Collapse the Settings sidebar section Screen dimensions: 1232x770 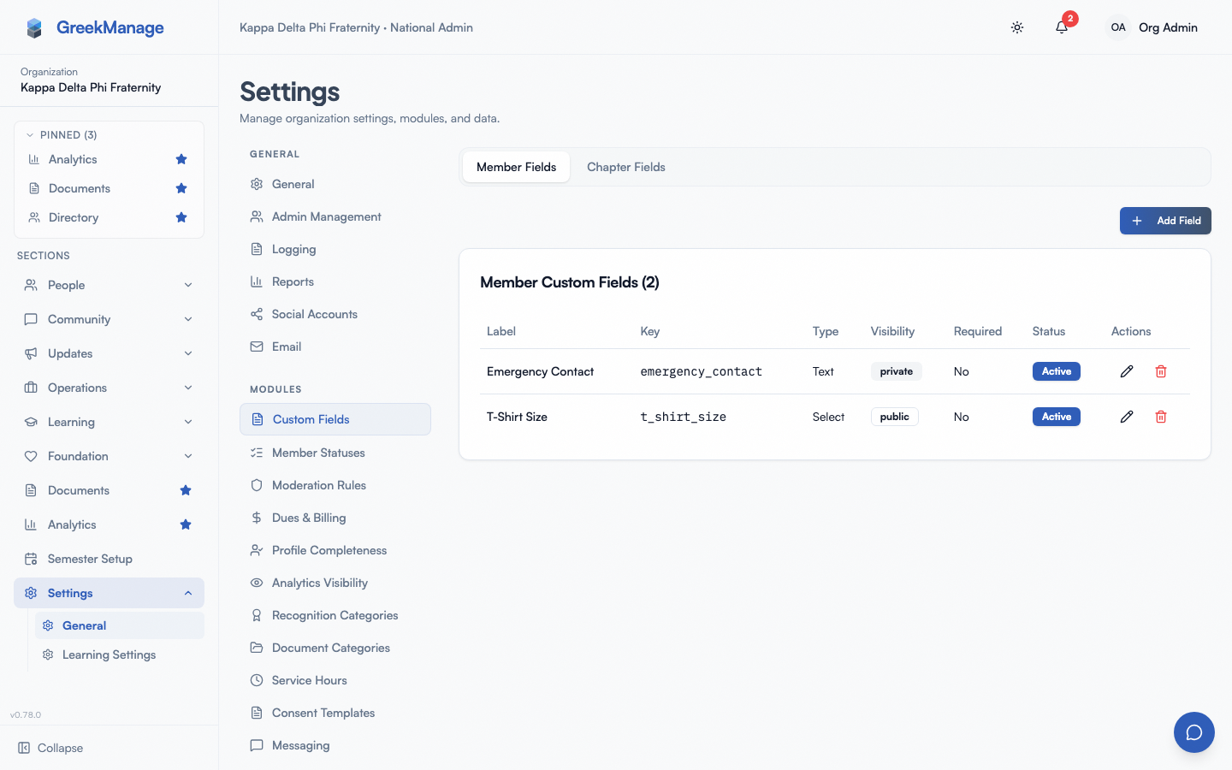(x=109, y=593)
